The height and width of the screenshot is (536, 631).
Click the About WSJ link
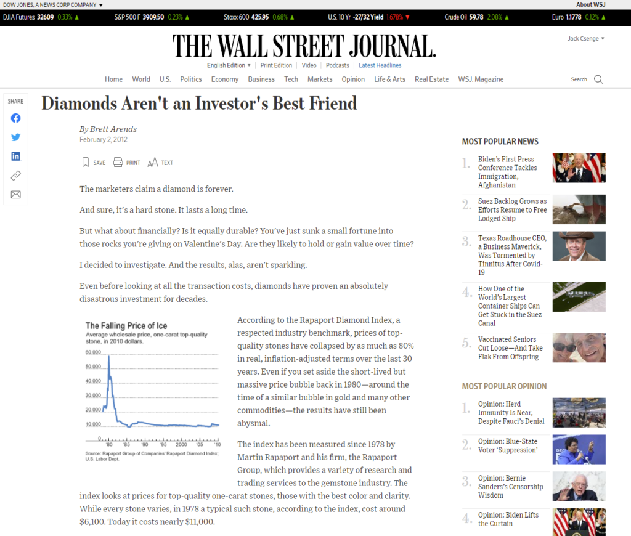point(591,4)
